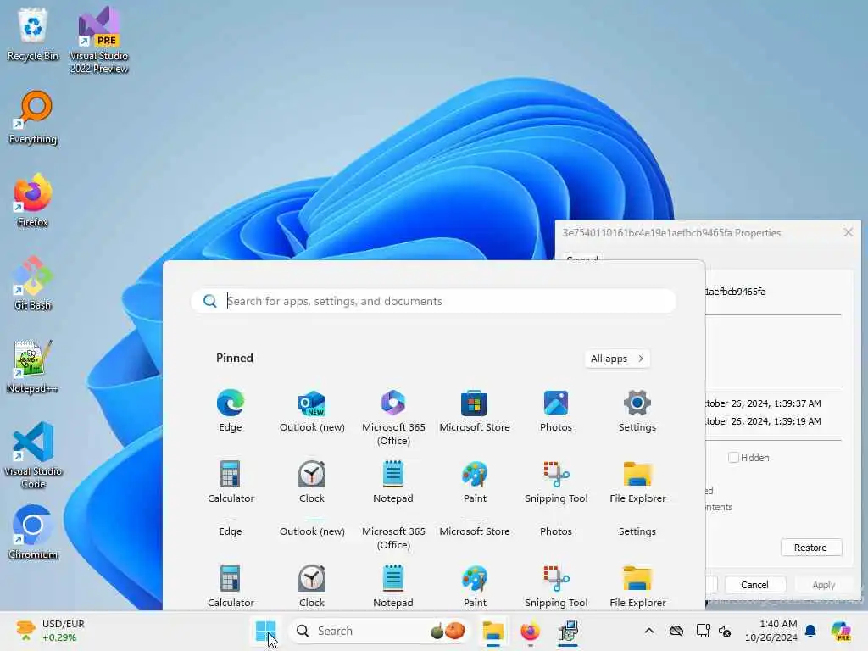Switch to Firefox on the taskbar
Viewport: 868px width, 651px height.
[530, 631]
